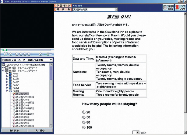187x135 pixels.
Task: Expand the Part II node
Action: coord(7,76)
